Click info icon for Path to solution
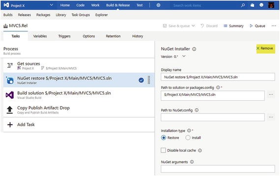The height and width of the screenshot is (176, 280). pos(218,88)
